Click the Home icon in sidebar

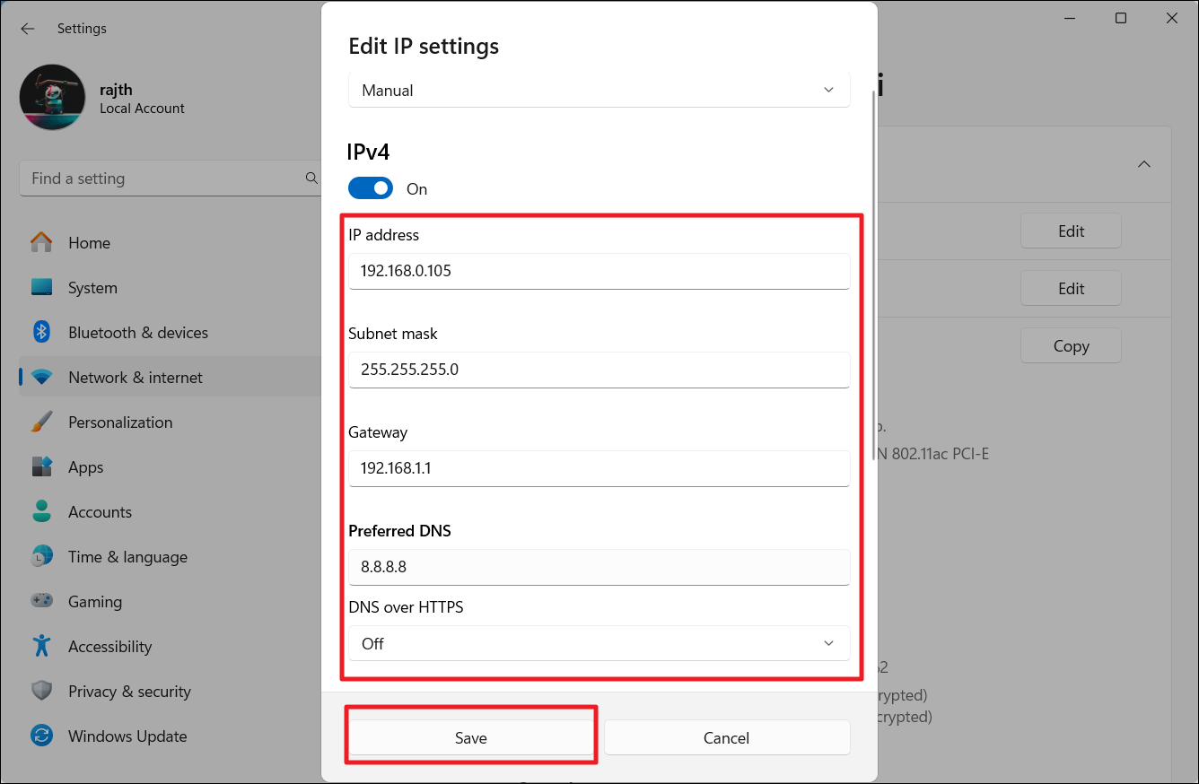coord(41,243)
